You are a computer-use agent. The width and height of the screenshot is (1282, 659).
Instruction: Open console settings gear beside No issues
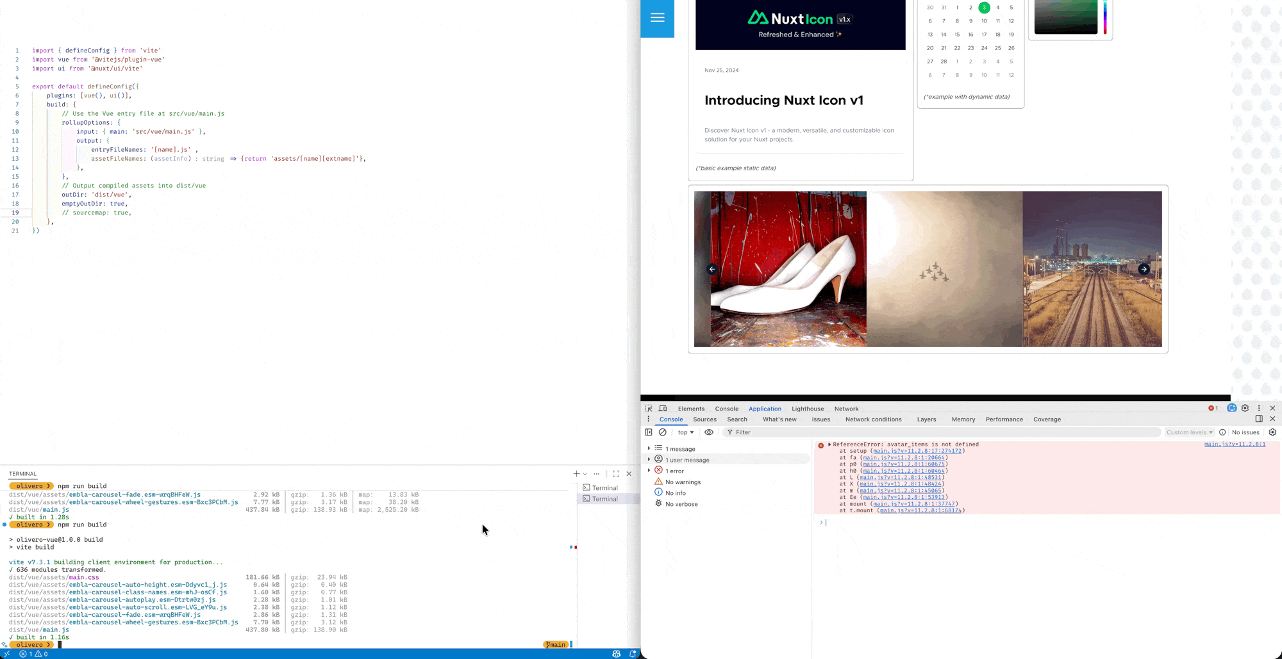pos(1272,432)
